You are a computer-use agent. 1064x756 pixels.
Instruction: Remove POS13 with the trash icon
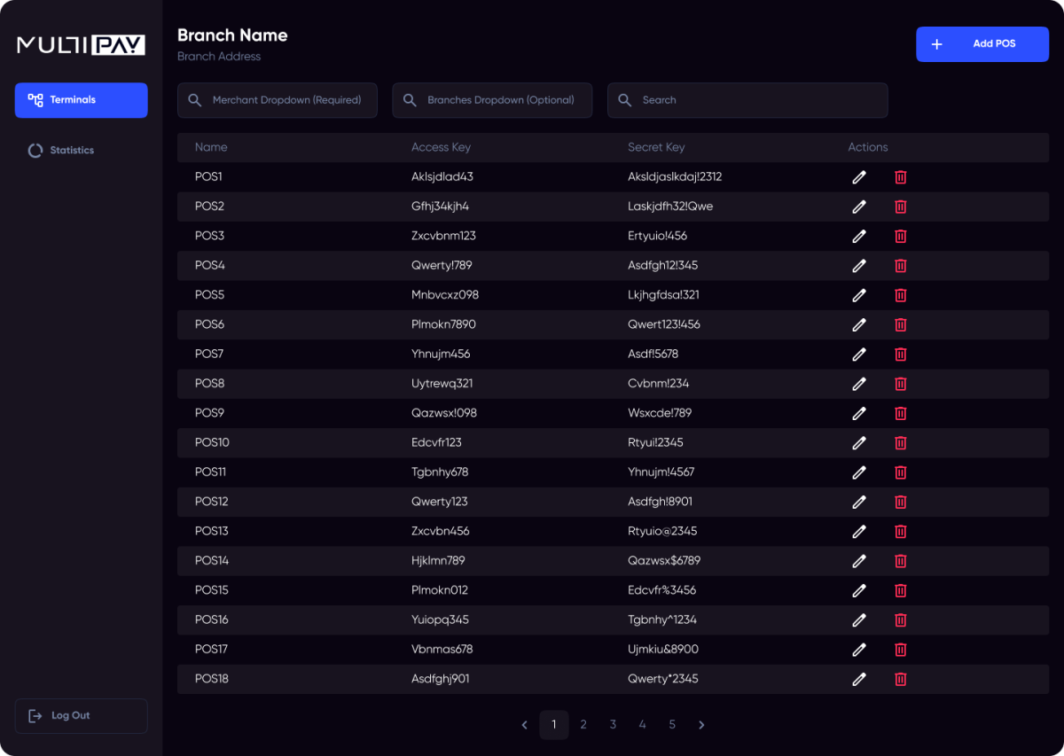tap(900, 532)
